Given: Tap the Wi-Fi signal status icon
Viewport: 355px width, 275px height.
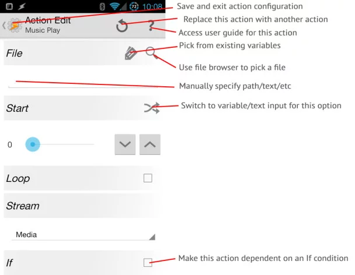Looking at the screenshot, I should (114, 6).
